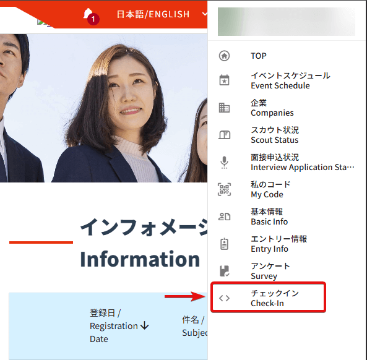Open My Code menu item
Image resolution: width=367 pixels, height=360 pixels.
[x=270, y=189]
